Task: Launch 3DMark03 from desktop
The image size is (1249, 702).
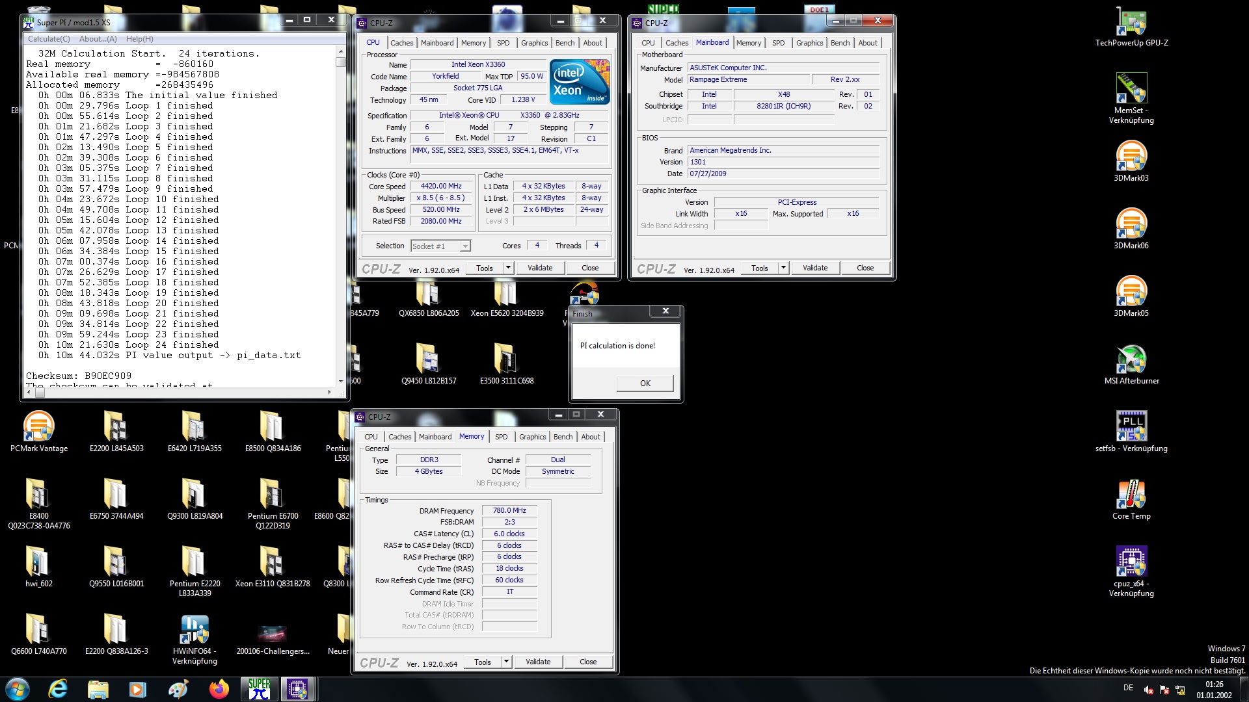Action: click(x=1131, y=161)
